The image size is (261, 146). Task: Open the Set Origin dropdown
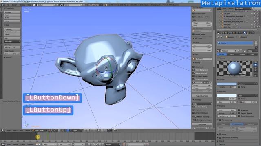12,41
